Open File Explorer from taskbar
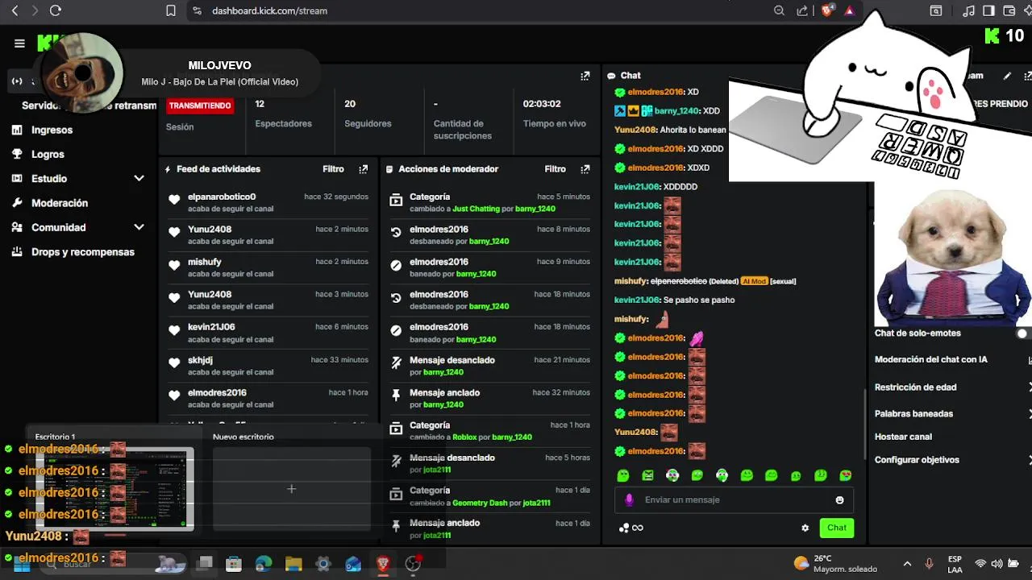1032x580 pixels. pos(293,564)
